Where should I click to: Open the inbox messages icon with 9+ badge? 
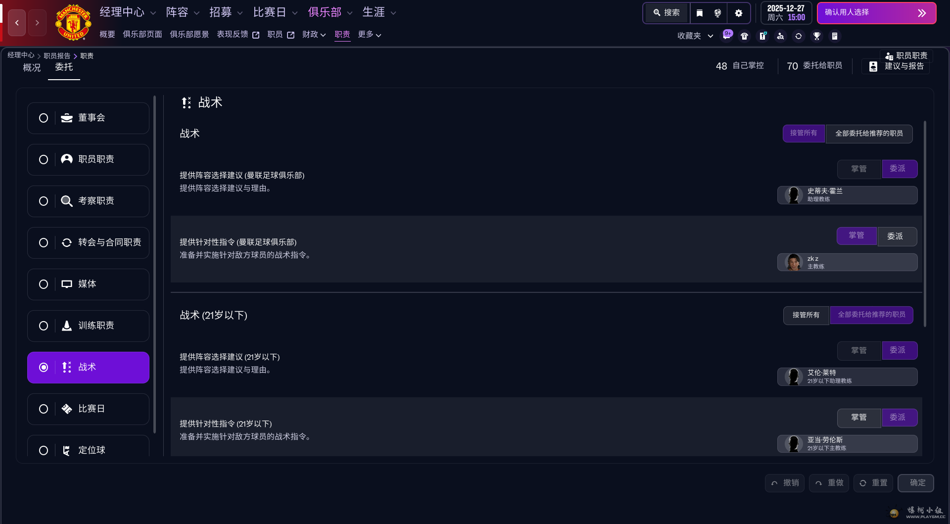click(726, 36)
